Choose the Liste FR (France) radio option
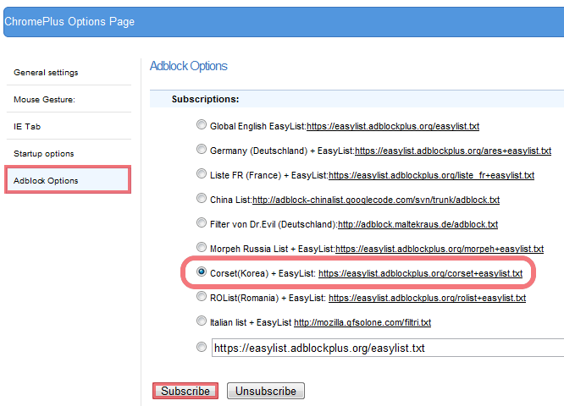The image size is (564, 406). click(202, 173)
